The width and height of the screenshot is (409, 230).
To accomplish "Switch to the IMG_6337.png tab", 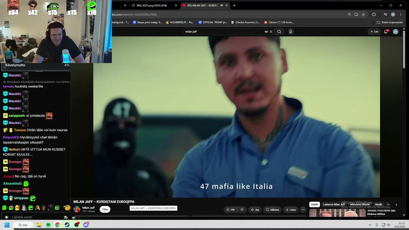I will tap(151, 5).
